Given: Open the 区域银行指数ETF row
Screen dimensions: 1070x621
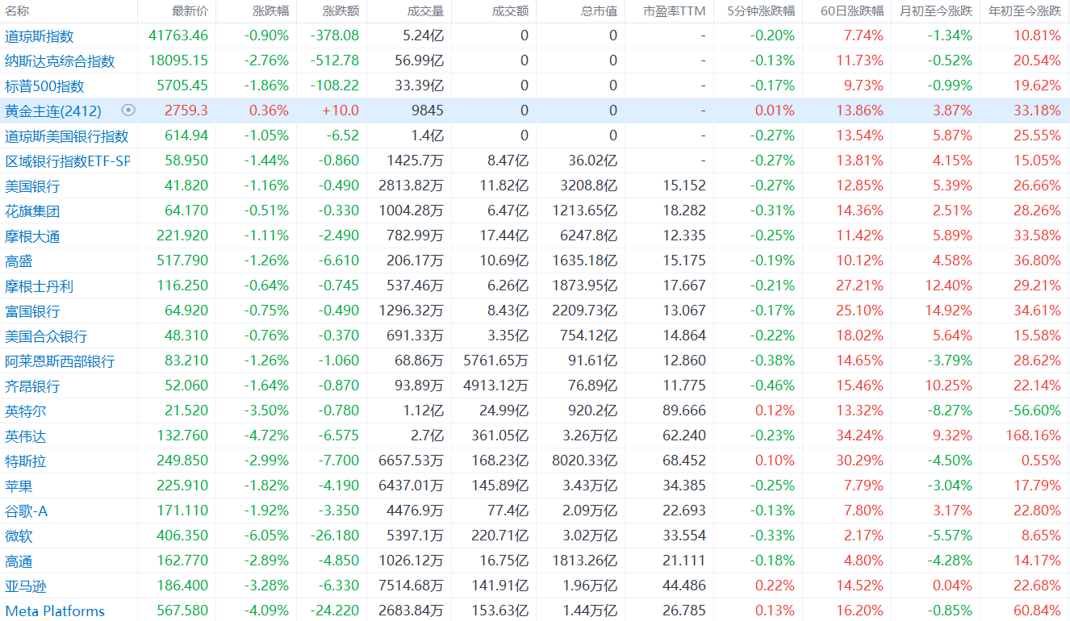Looking at the screenshot, I should click(67, 161).
